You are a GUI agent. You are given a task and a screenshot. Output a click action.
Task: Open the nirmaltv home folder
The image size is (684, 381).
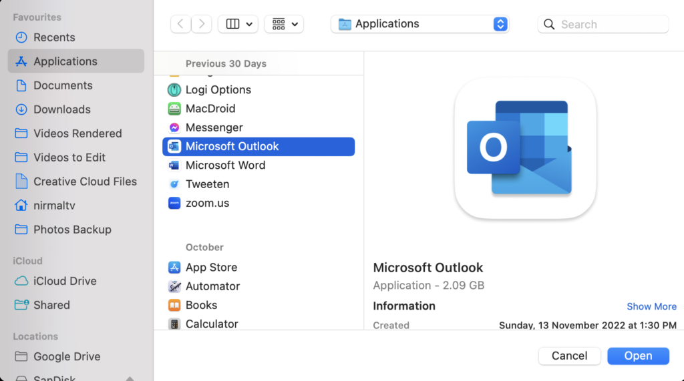(x=76, y=206)
